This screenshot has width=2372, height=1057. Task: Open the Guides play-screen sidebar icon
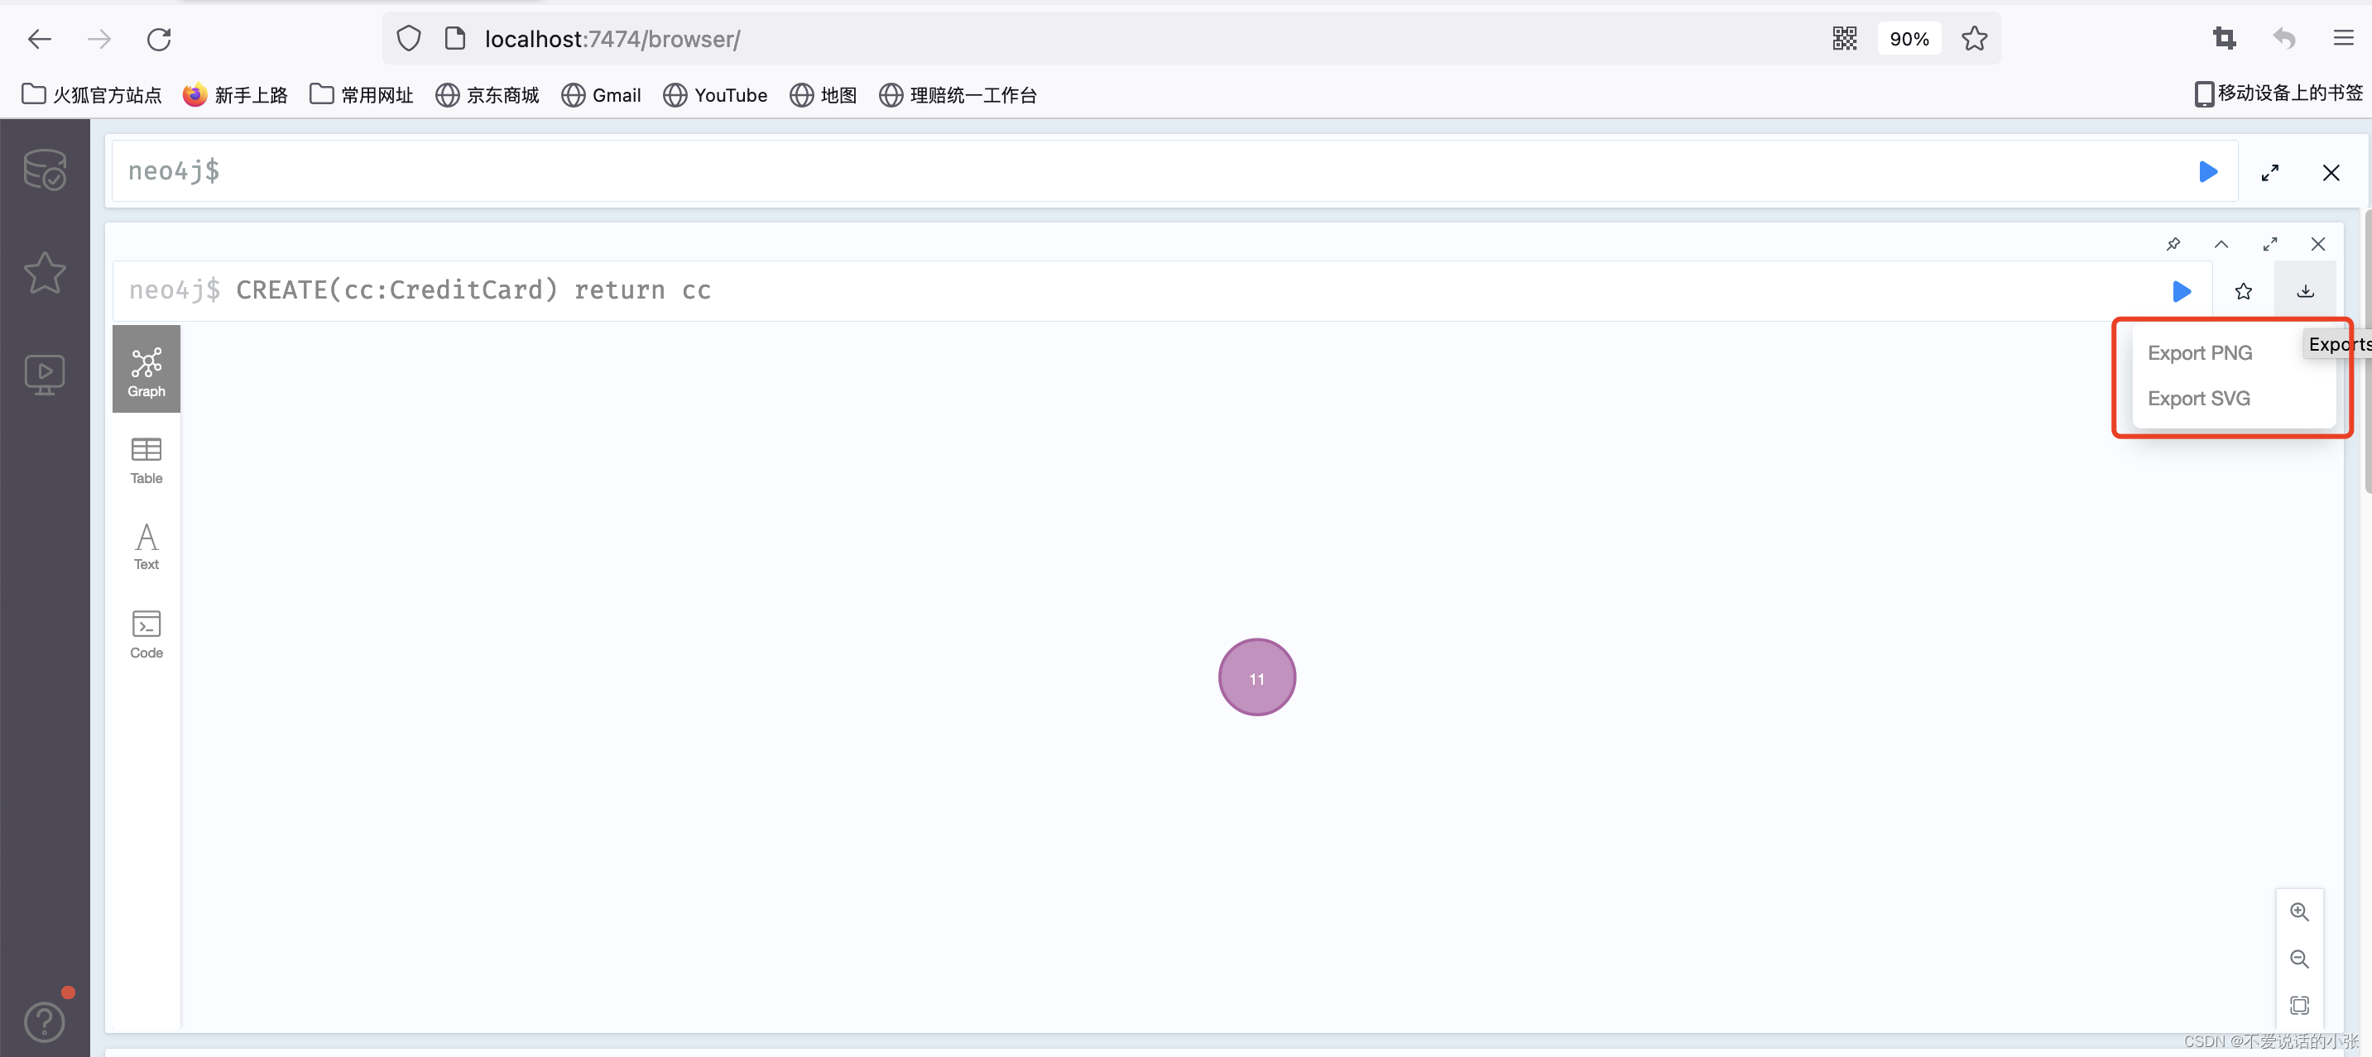point(44,374)
